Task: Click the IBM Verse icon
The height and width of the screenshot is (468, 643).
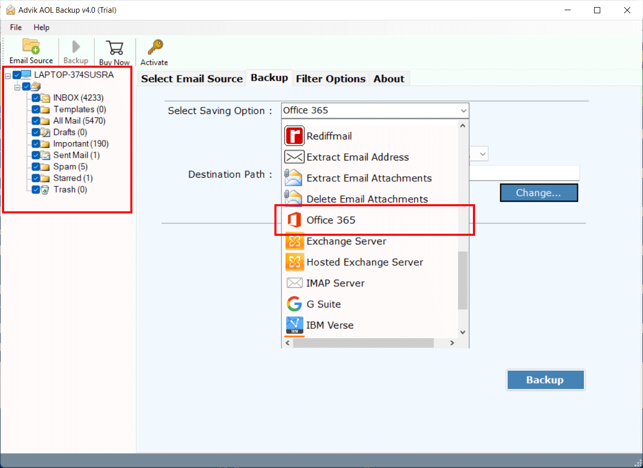Action: coord(294,325)
